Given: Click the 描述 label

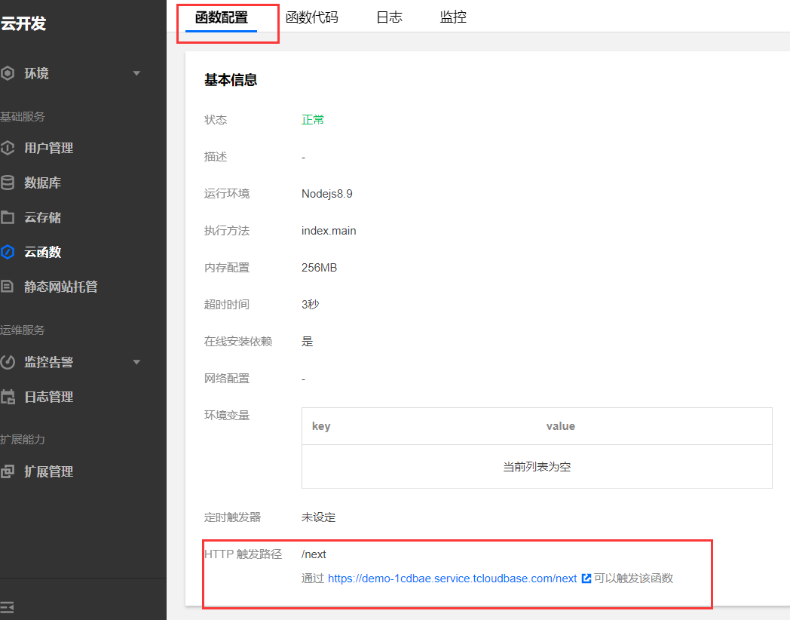Looking at the screenshot, I should click(x=216, y=157).
